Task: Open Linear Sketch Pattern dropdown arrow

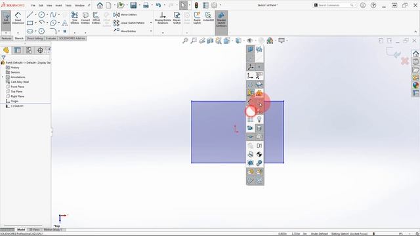Action: pos(151,23)
